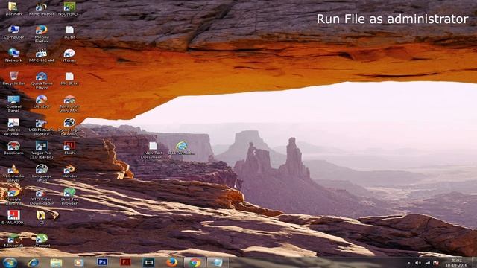Open the network signal tray icon
477x268 pixels.
click(427, 263)
